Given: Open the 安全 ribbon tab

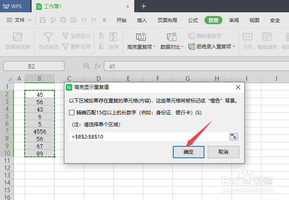Looking at the screenshot, I should tap(275, 20).
